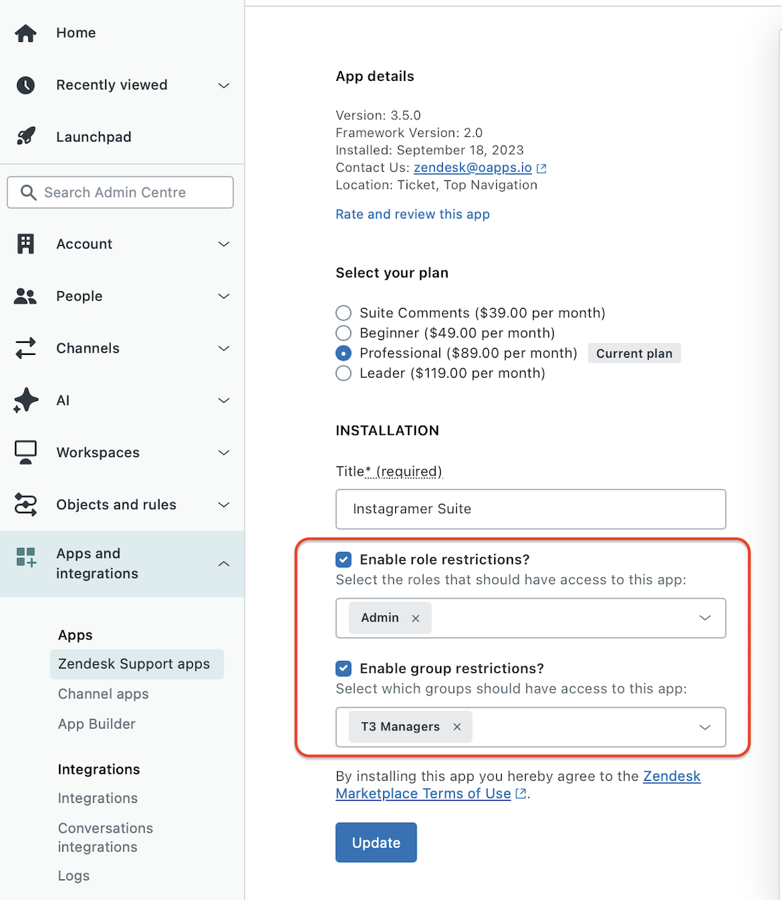The image size is (782, 900).
Task: Switch to Zendesk Support apps
Action: click(x=133, y=664)
